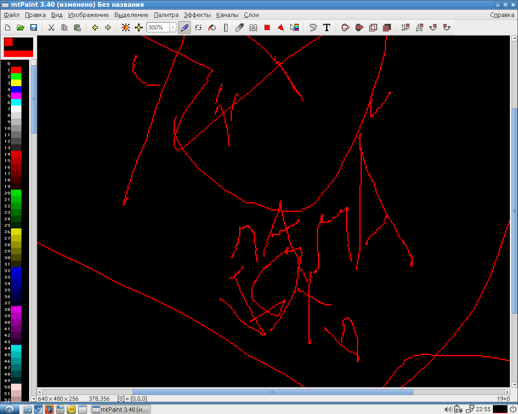Viewport: 518px width, 414px height.
Task: Copy the selection with the Copy icon
Action: coord(64,27)
